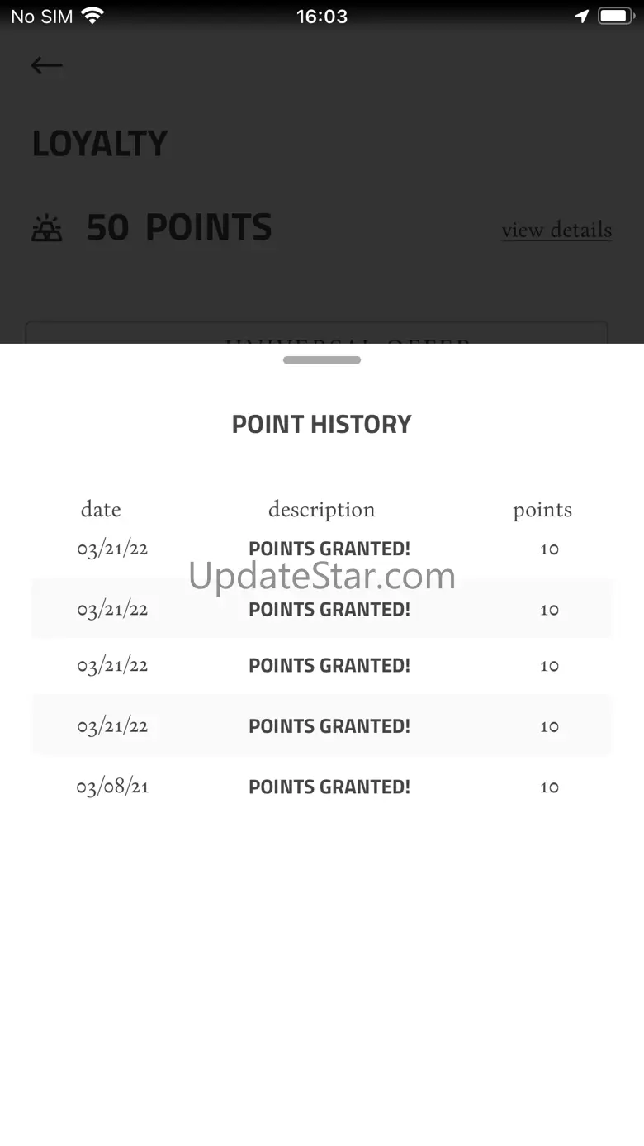Select the points column header
Screen dimensions: 644x1146
(x=542, y=510)
